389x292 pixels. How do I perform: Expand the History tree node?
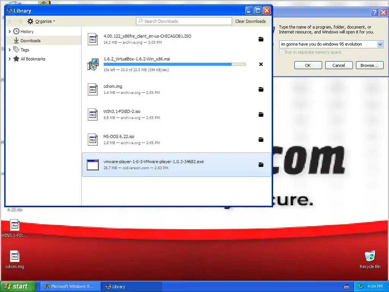9,31
